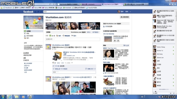Open the IE tools gear icon

click(x=175, y=4)
